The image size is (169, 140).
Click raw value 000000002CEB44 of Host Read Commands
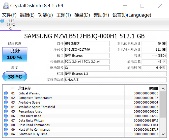(x=146, y=125)
